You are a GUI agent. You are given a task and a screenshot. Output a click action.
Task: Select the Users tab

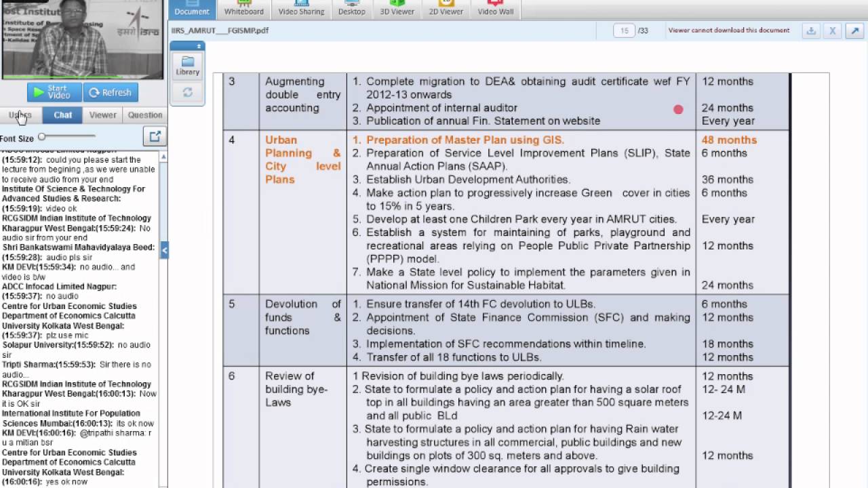tap(20, 115)
